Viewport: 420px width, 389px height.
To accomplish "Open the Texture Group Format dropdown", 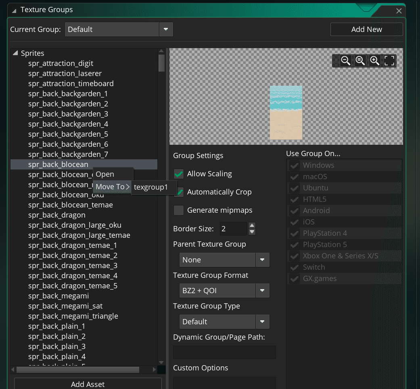I will coord(263,290).
